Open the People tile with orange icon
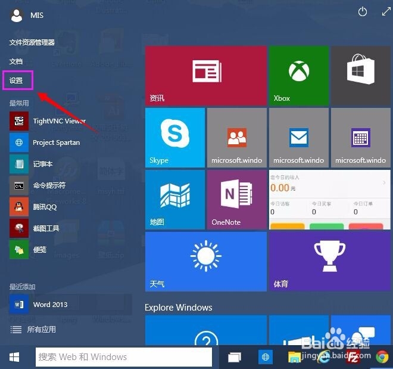Screen dimensions: 393x369 click(237, 138)
